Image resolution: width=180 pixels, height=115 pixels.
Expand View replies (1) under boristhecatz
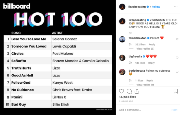coord(145,85)
